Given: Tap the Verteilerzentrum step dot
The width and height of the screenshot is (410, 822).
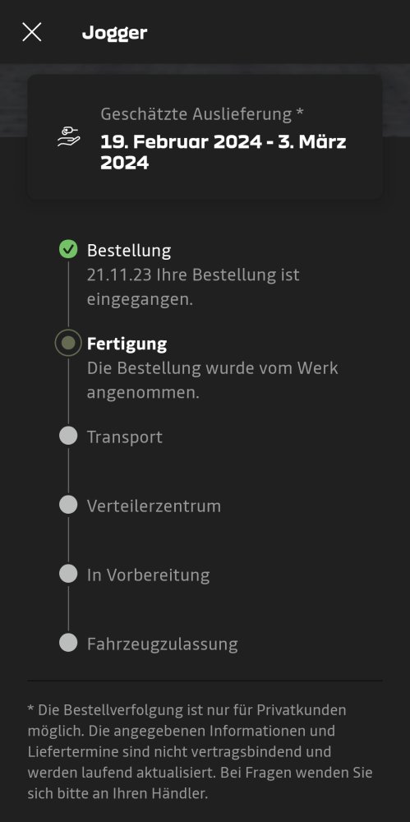Looking at the screenshot, I should 68,505.
